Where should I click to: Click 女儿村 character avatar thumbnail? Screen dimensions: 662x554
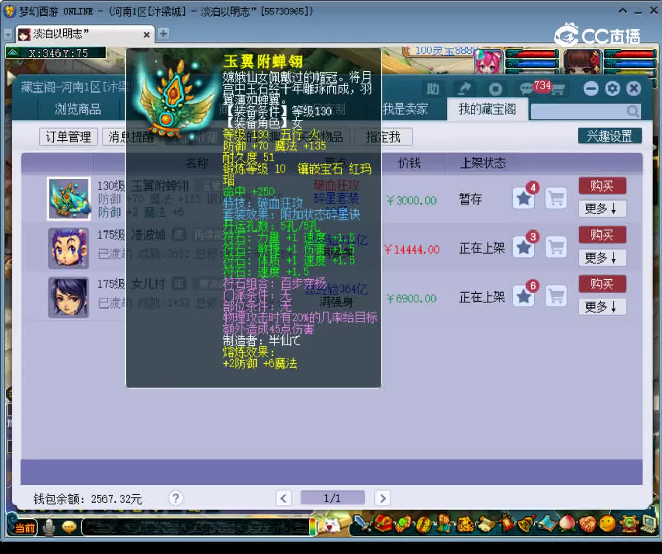click(x=69, y=298)
